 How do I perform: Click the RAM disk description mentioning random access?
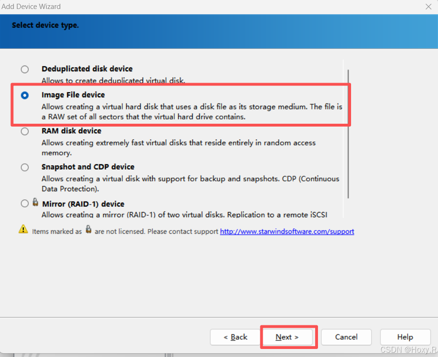coord(179,148)
